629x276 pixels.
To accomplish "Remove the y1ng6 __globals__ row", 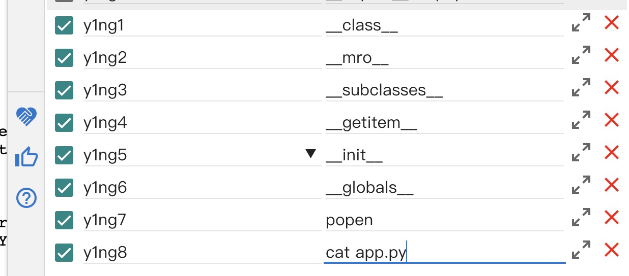I will pos(611,185).
